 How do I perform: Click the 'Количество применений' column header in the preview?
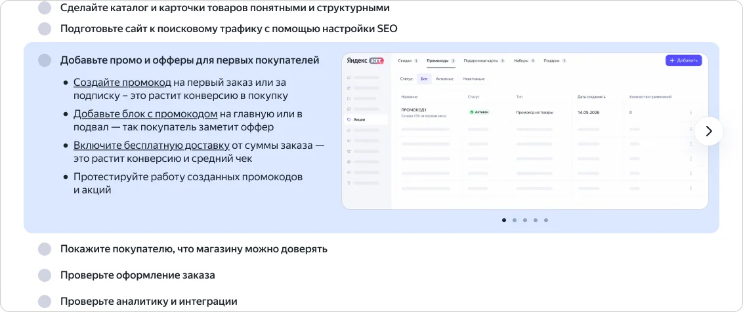pos(650,96)
